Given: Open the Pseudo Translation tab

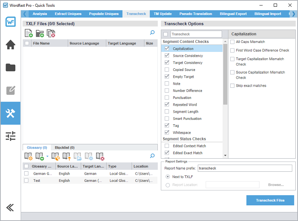Looking at the screenshot, I should (196, 14).
